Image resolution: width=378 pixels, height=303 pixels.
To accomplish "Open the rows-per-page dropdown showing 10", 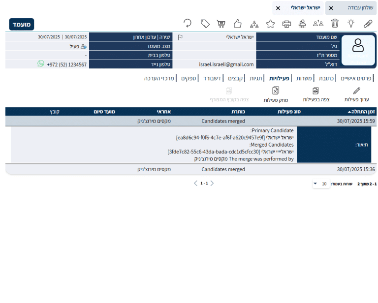I will point(321,184).
